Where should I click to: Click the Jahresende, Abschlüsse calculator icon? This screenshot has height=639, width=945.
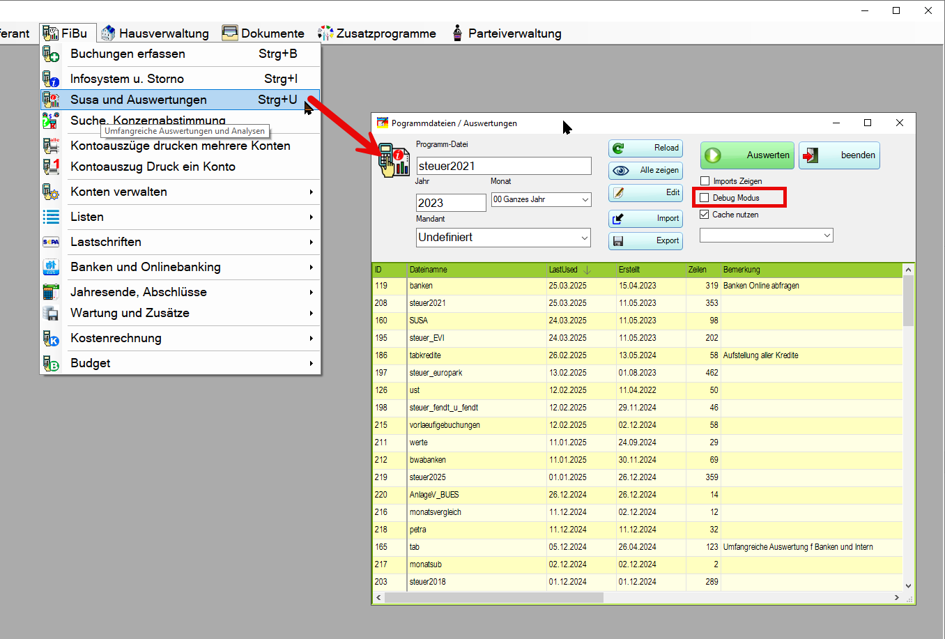coord(51,292)
